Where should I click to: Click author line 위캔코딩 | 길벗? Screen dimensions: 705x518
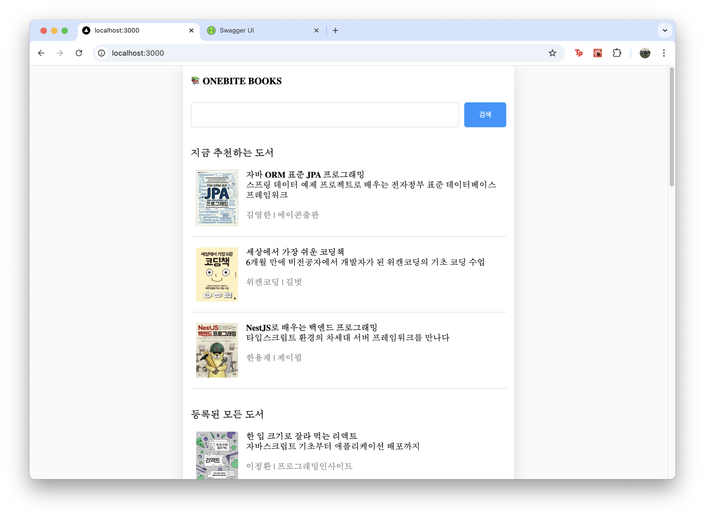274,282
